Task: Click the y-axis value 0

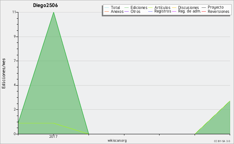Action: (x=15, y=134)
